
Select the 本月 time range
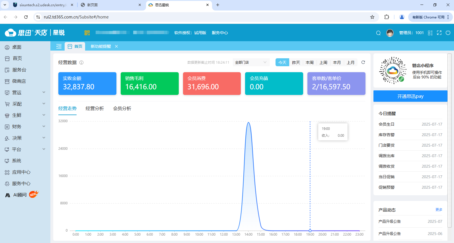[337, 62]
